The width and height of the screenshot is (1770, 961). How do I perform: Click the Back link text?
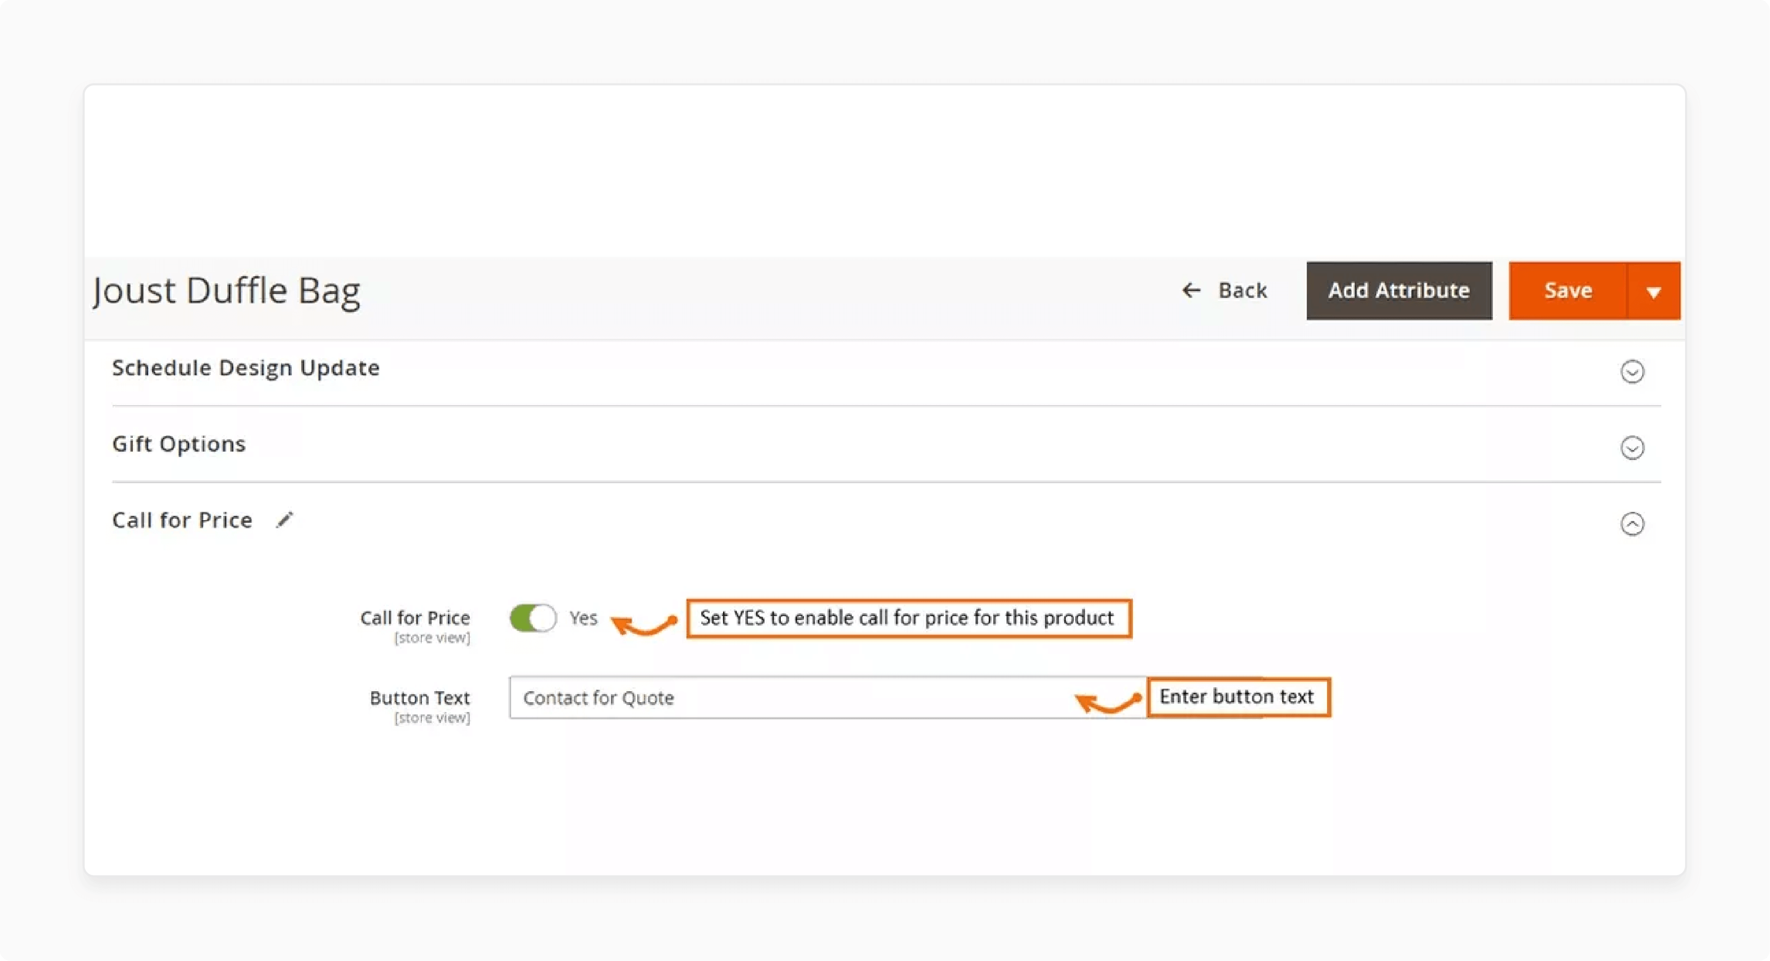(x=1242, y=290)
